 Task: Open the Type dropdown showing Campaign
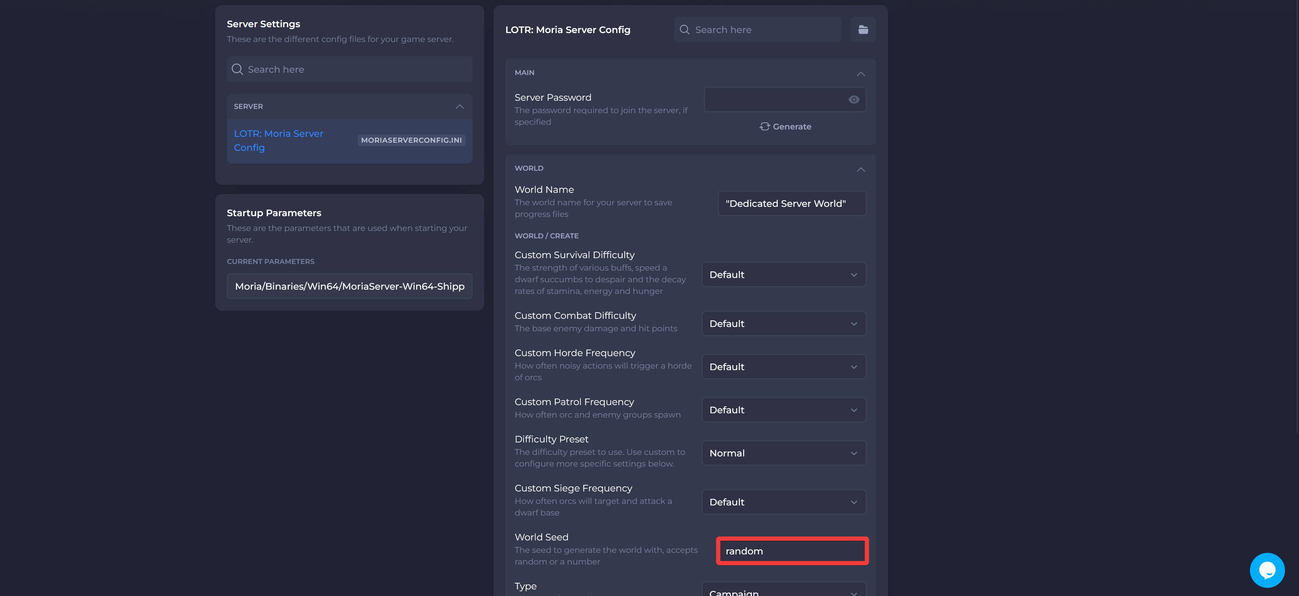784,590
